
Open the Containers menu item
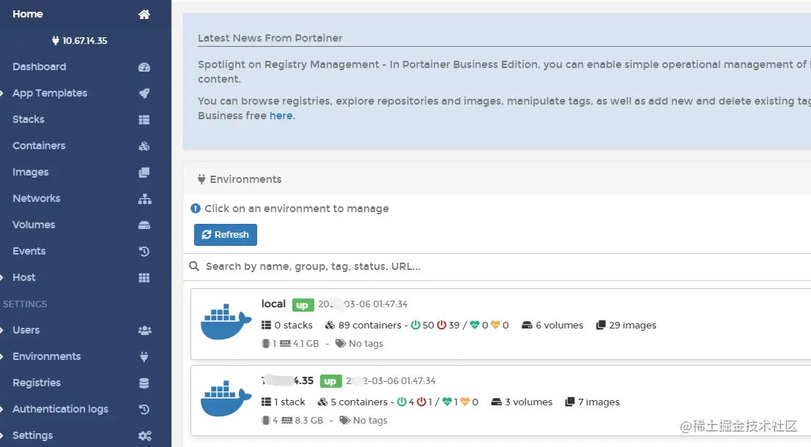pyautogui.click(x=39, y=146)
